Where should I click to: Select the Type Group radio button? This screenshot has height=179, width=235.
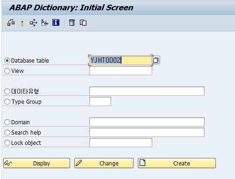[7, 102]
